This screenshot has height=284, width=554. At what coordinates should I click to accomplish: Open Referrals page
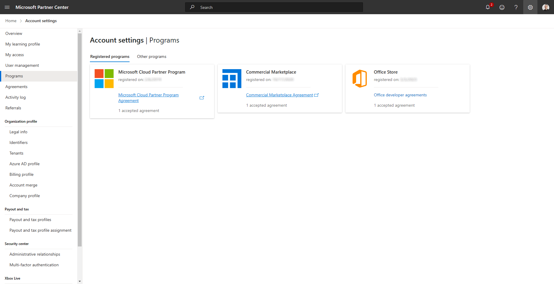[39, 108]
